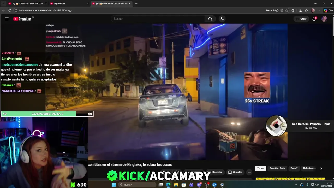
Task: Close the first SONRISITAS tab
Action: click(x=46, y=3)
